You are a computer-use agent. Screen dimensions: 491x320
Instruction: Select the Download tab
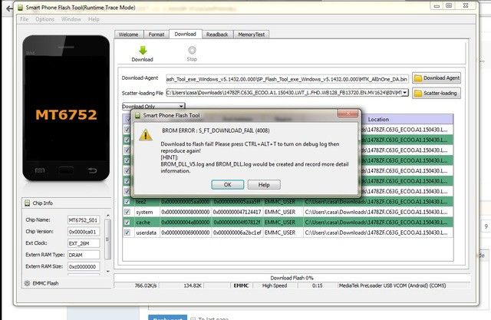click(186, 34)
